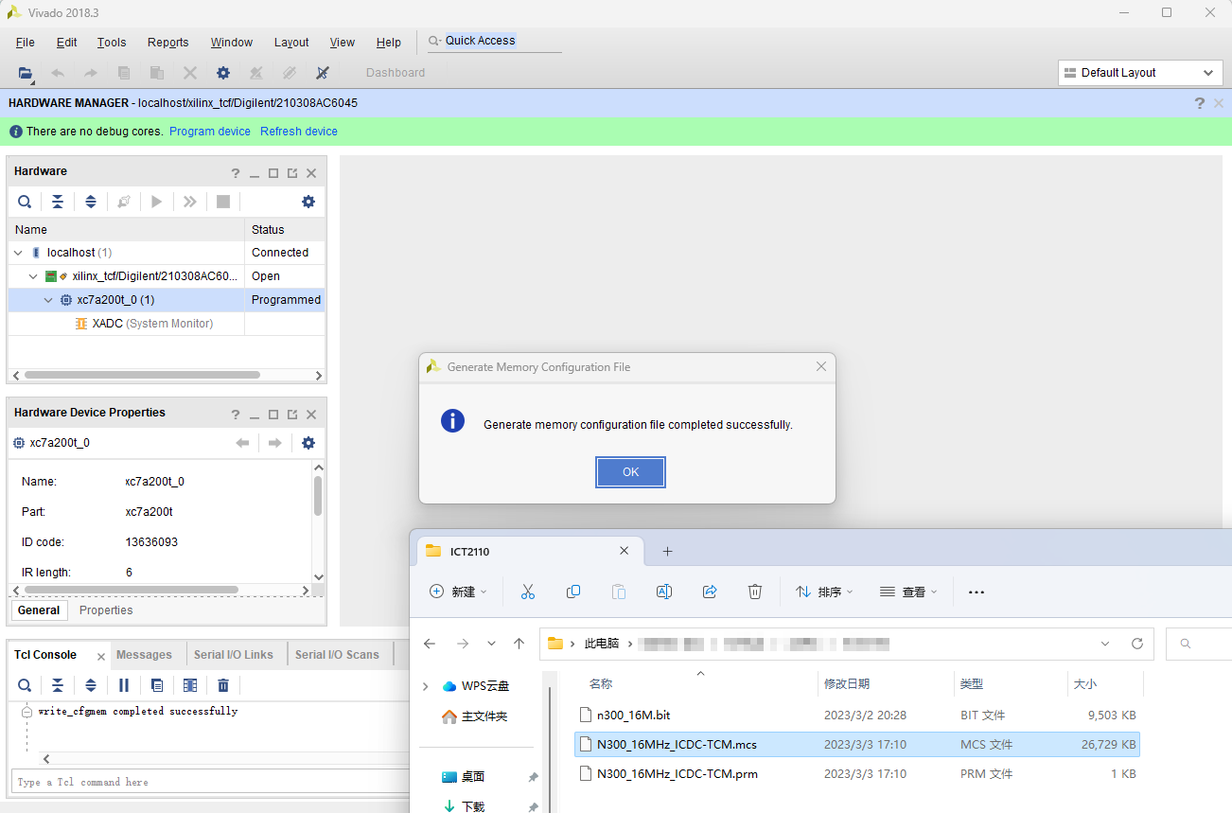This screenshot has width=1232, height=813.
Task: Go to next object in Device Properties
Action: (x=275, y=443)
